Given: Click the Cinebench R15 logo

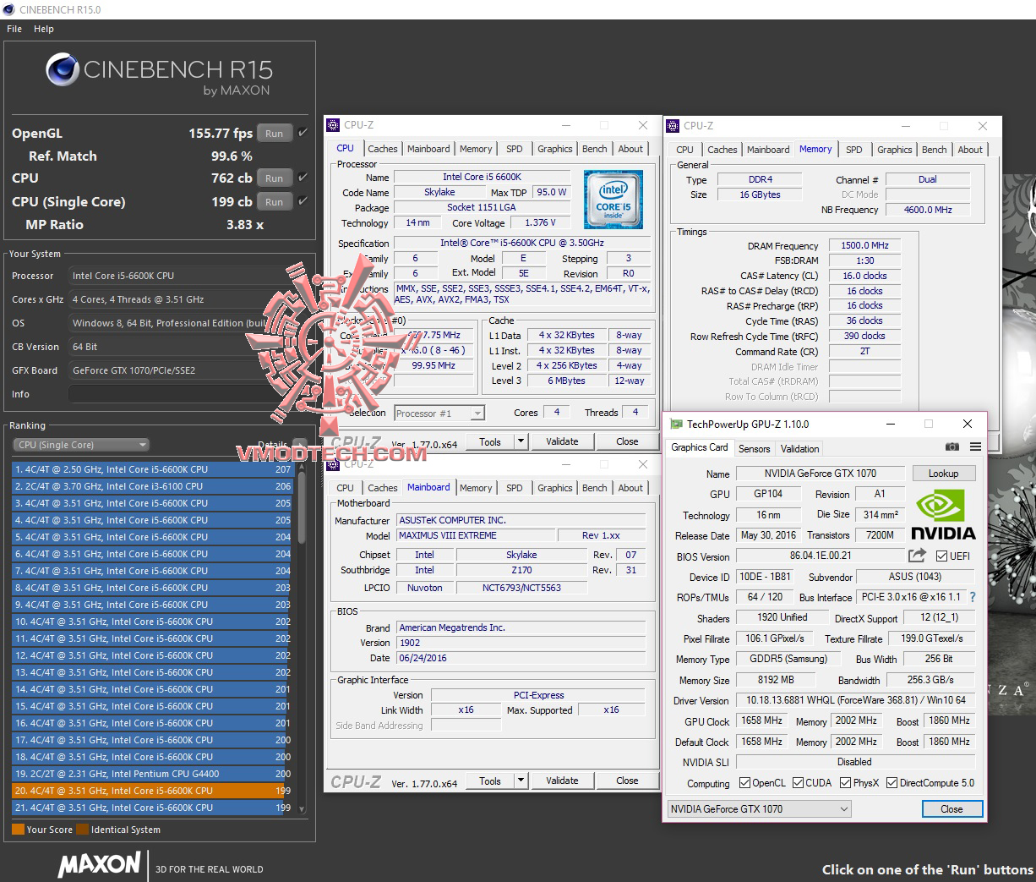Looking at the screenshot, I should click(61, 69).
